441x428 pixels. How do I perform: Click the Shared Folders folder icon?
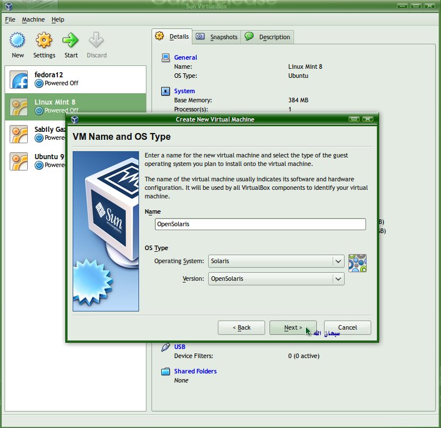(x=165, y=371)
